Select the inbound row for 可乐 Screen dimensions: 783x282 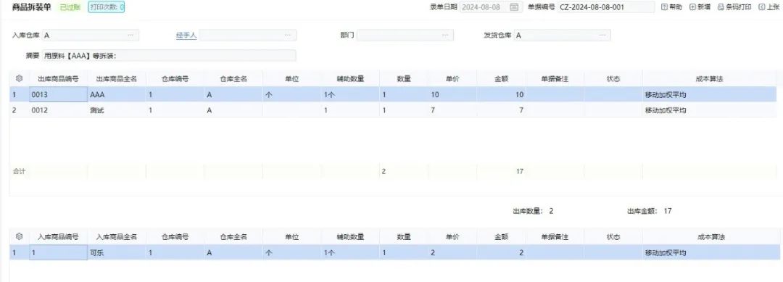(393, 252)
